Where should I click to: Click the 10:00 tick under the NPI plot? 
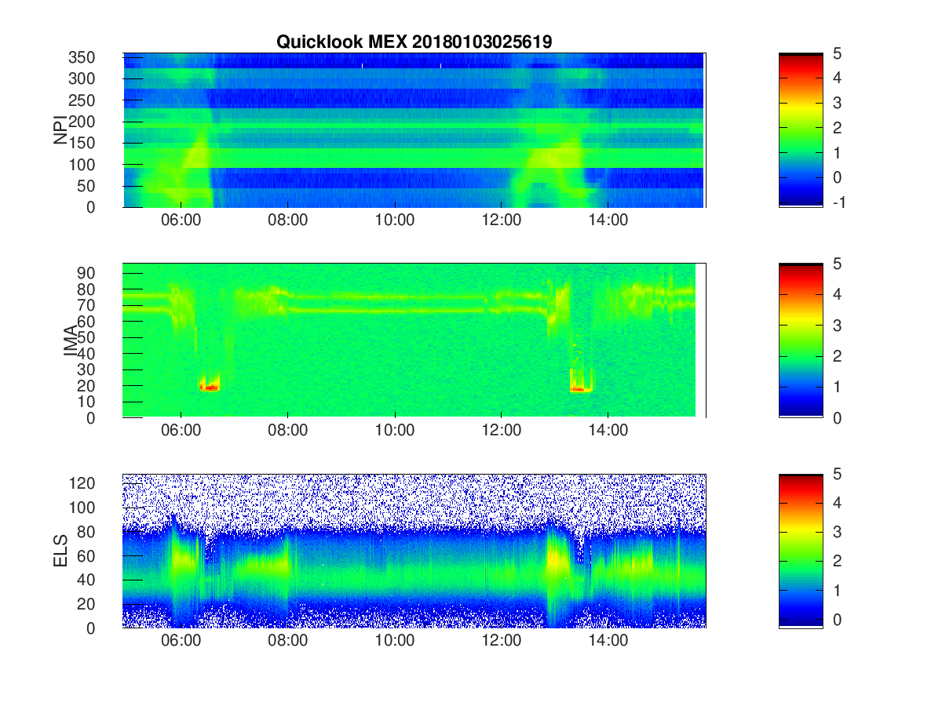click(394, 220)
